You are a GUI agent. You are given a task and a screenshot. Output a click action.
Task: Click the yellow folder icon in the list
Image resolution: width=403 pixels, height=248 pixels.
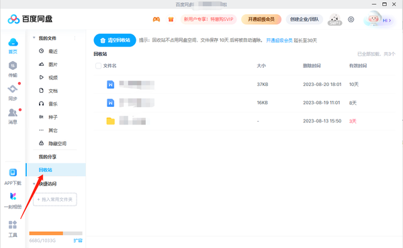[111, 121]
